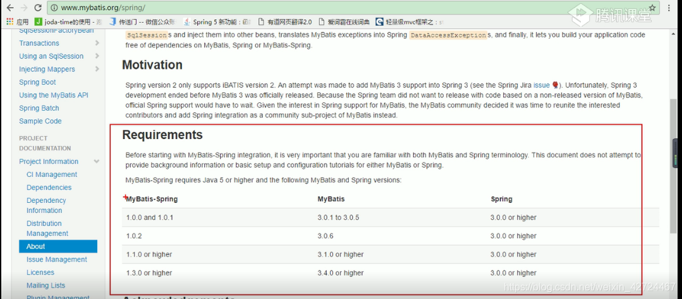Viewport: 682px width, 299px height.
Task: Open the joda-time bookmark
Action: [68, 21]
